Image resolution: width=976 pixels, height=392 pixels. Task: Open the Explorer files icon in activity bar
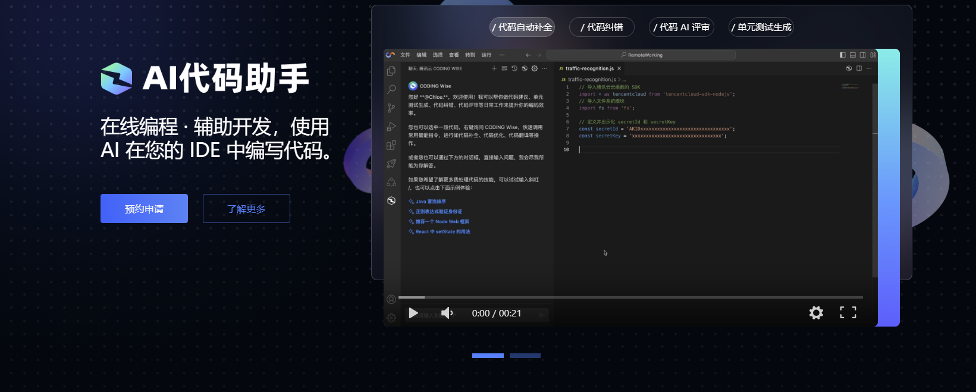tap(391, 71)
